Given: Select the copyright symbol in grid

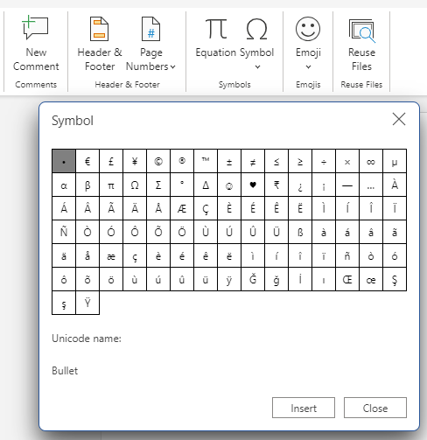Looking at the screenshot, I should 158,161.
